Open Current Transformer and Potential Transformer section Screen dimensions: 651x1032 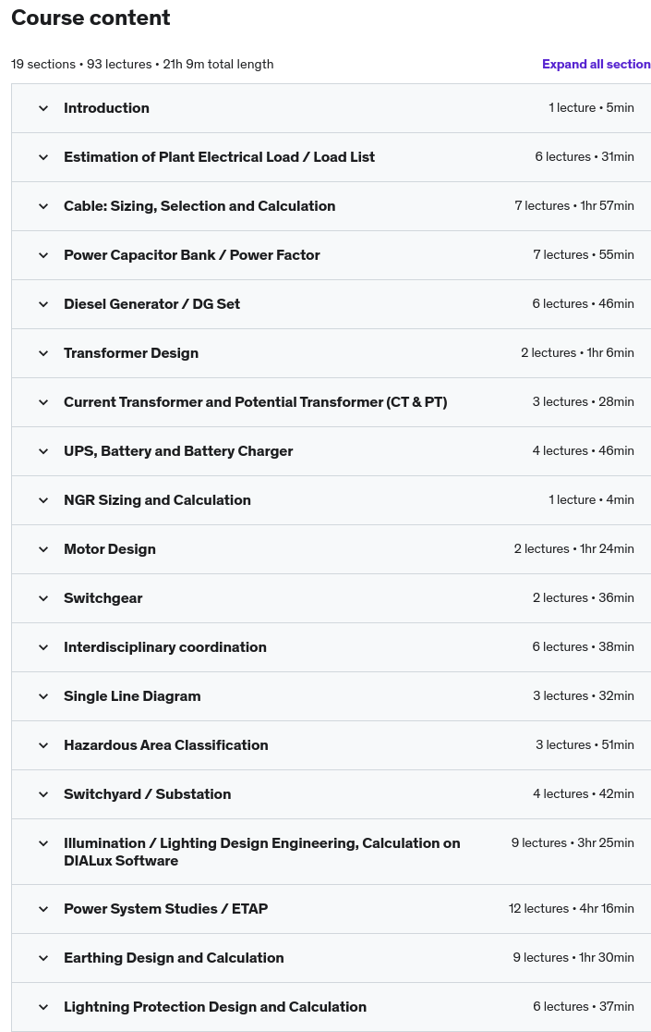[x=332, y=402]
